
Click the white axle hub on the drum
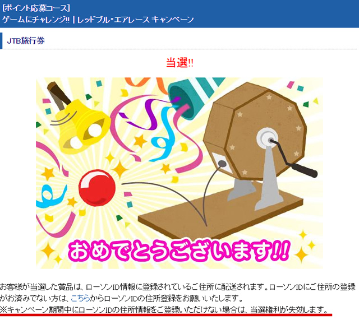coord(267,138)
